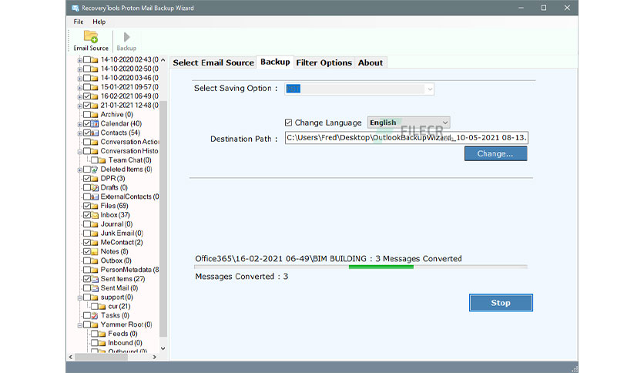Image resolution: width=644 pixels, height=373 pixels.
Task: Expand the Contacts tree node
Action: click(x=79, y=133)
